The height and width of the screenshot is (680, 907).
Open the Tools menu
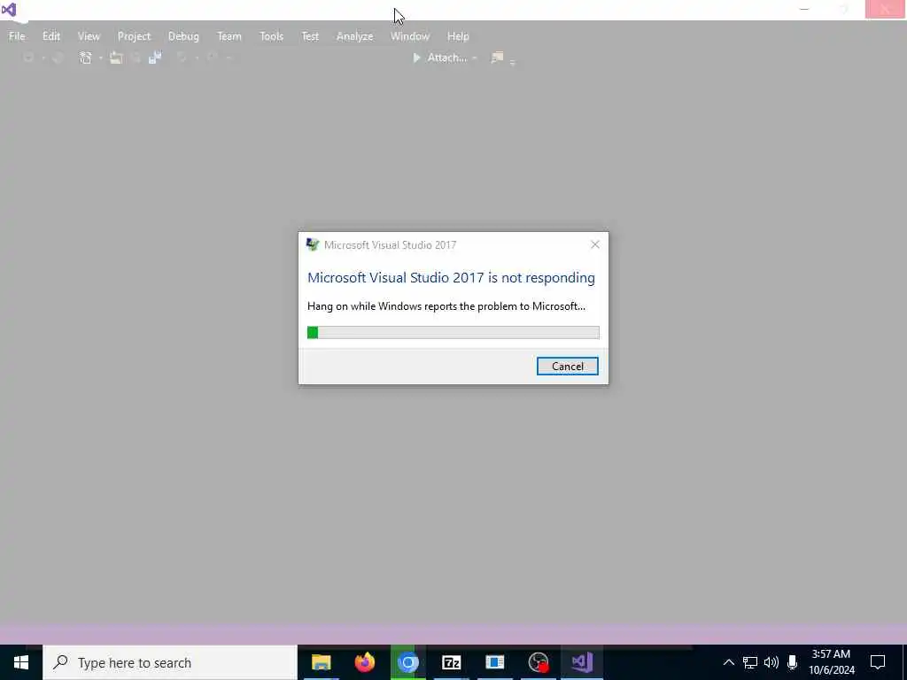pyautogui.click(x=271, y=35)
